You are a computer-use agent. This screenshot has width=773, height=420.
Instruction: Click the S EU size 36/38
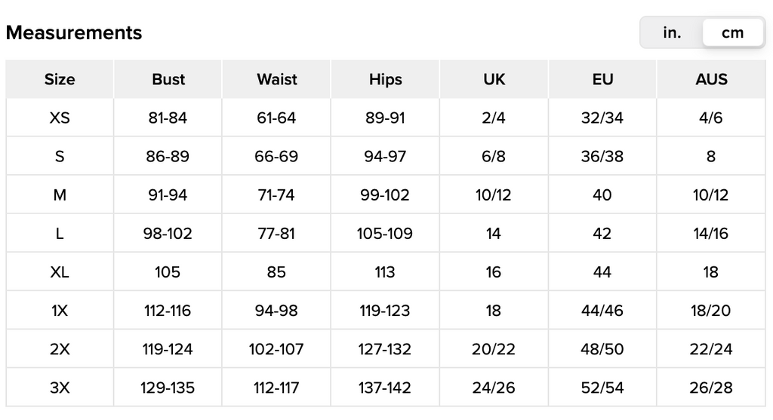[x=602, y=157]
